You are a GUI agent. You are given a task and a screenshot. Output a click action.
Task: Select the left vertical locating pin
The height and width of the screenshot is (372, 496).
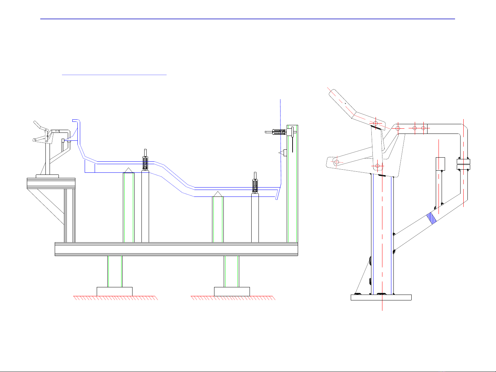tap(145, 159)
